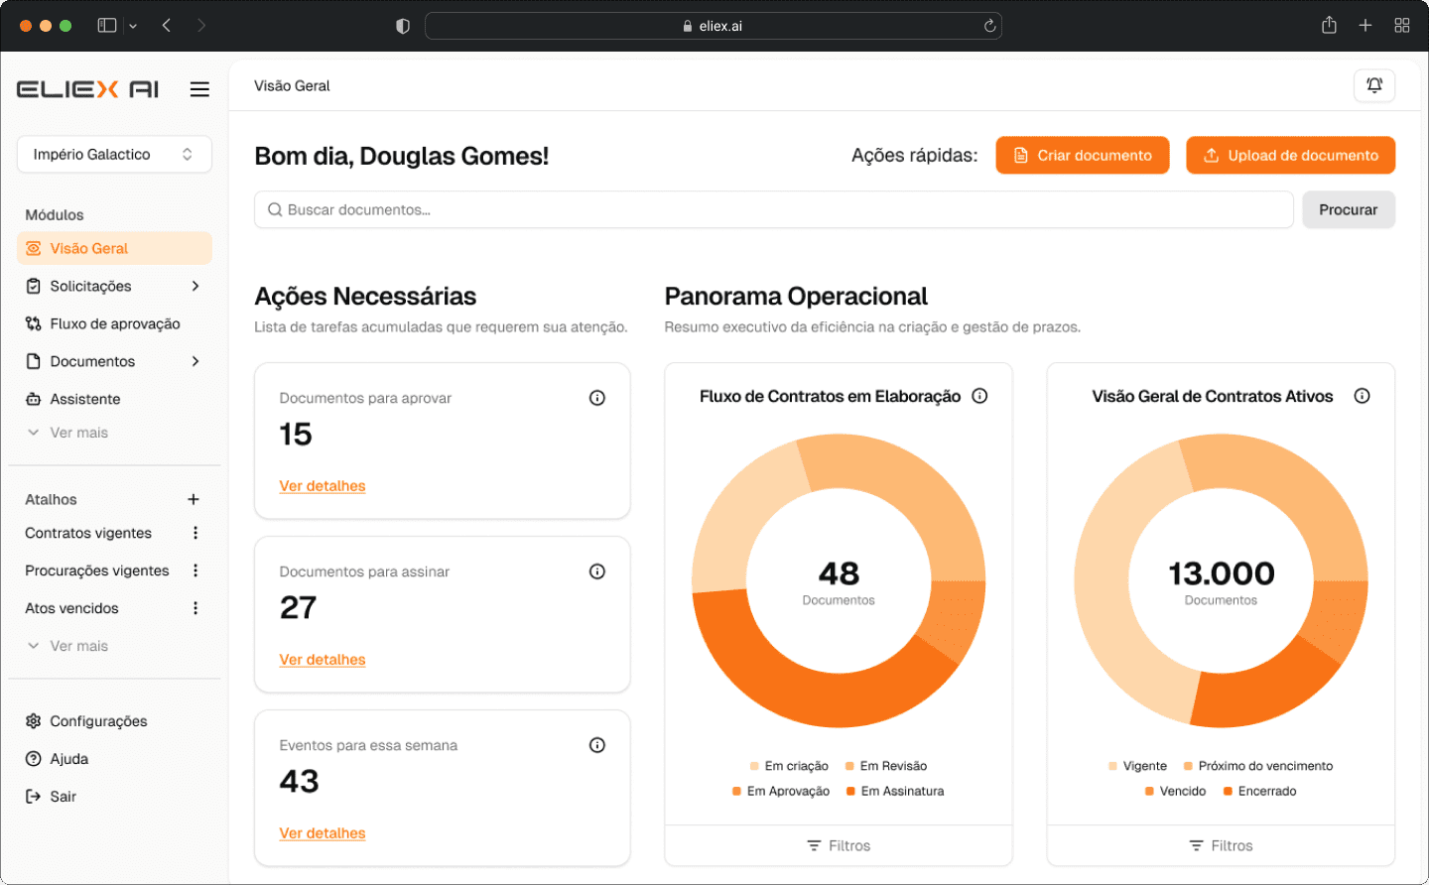Screen dimensions: 1429x885
Task: Open the info icon beside Fluxo de Contratos em Elaboração
Action: (979, 395)
